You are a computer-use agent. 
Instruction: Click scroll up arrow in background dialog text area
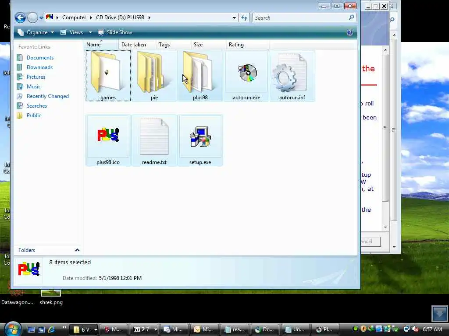pyautogui.click(x=385, y=50)
